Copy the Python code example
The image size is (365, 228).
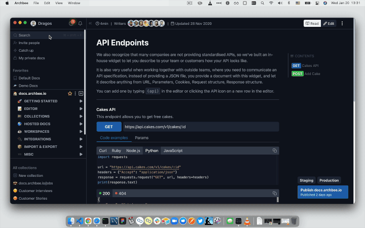(x=275, y=150)
